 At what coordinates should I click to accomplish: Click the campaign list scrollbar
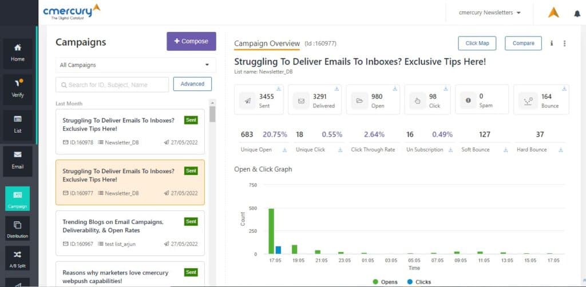pyautogui.click(x=212, y=114)
